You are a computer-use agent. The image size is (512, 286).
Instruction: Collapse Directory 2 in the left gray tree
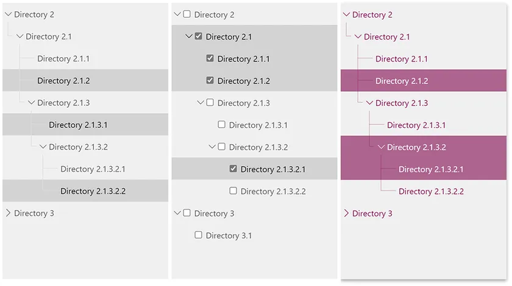(8, 15)
